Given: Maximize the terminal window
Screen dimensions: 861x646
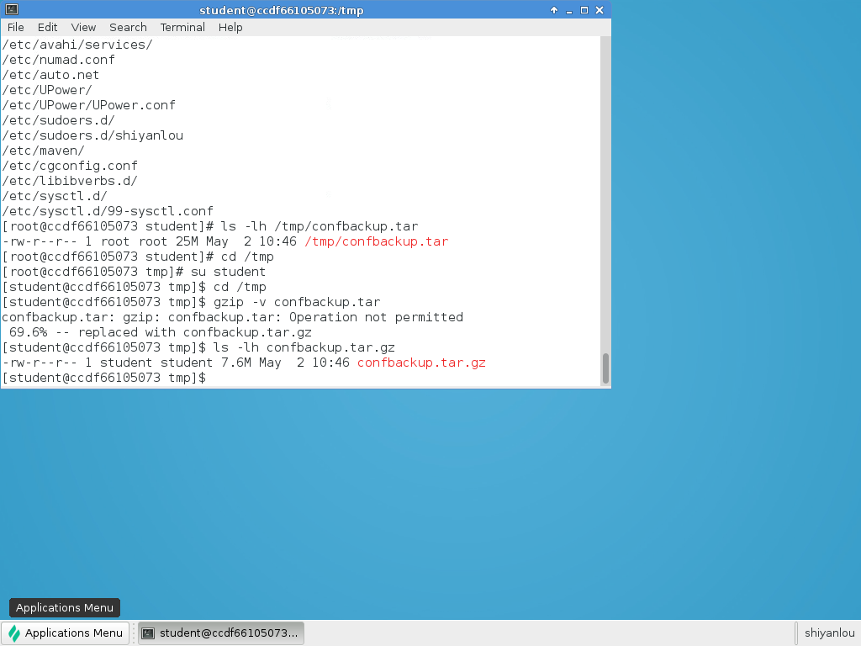Looking at the screenshot, I should point(584,10).
